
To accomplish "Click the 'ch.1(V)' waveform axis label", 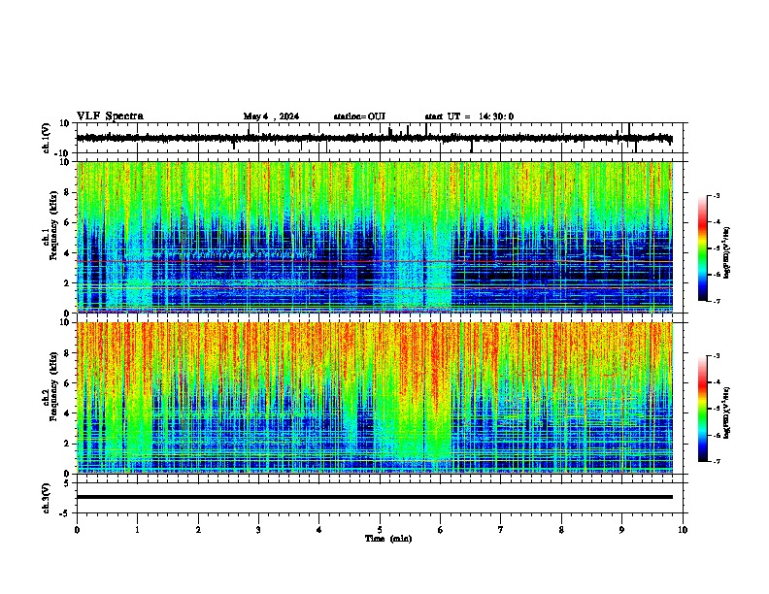I will pyautogui.click(x=46, y=138).
